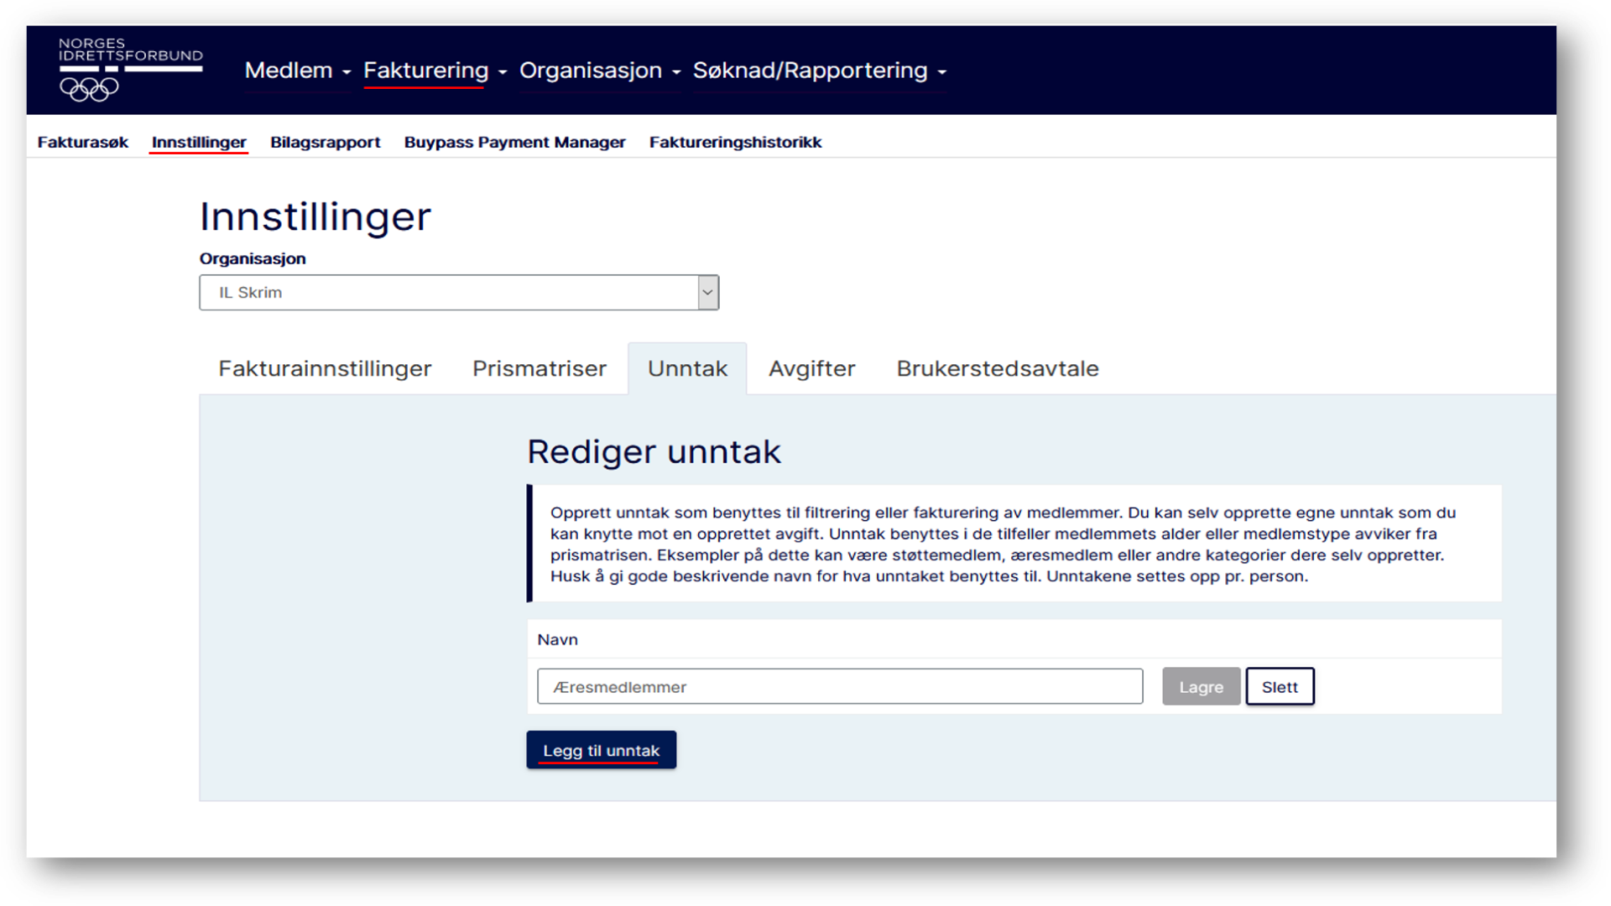Switch to the Prismatriser tab
This screenshot has width=1611, height=906.
coord(539,368)
